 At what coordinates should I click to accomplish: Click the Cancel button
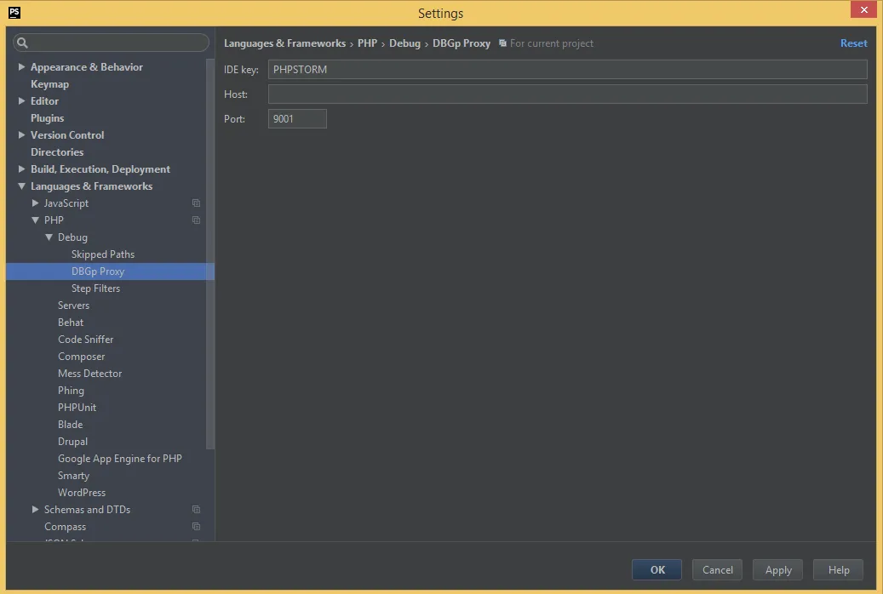pos(718,570)
